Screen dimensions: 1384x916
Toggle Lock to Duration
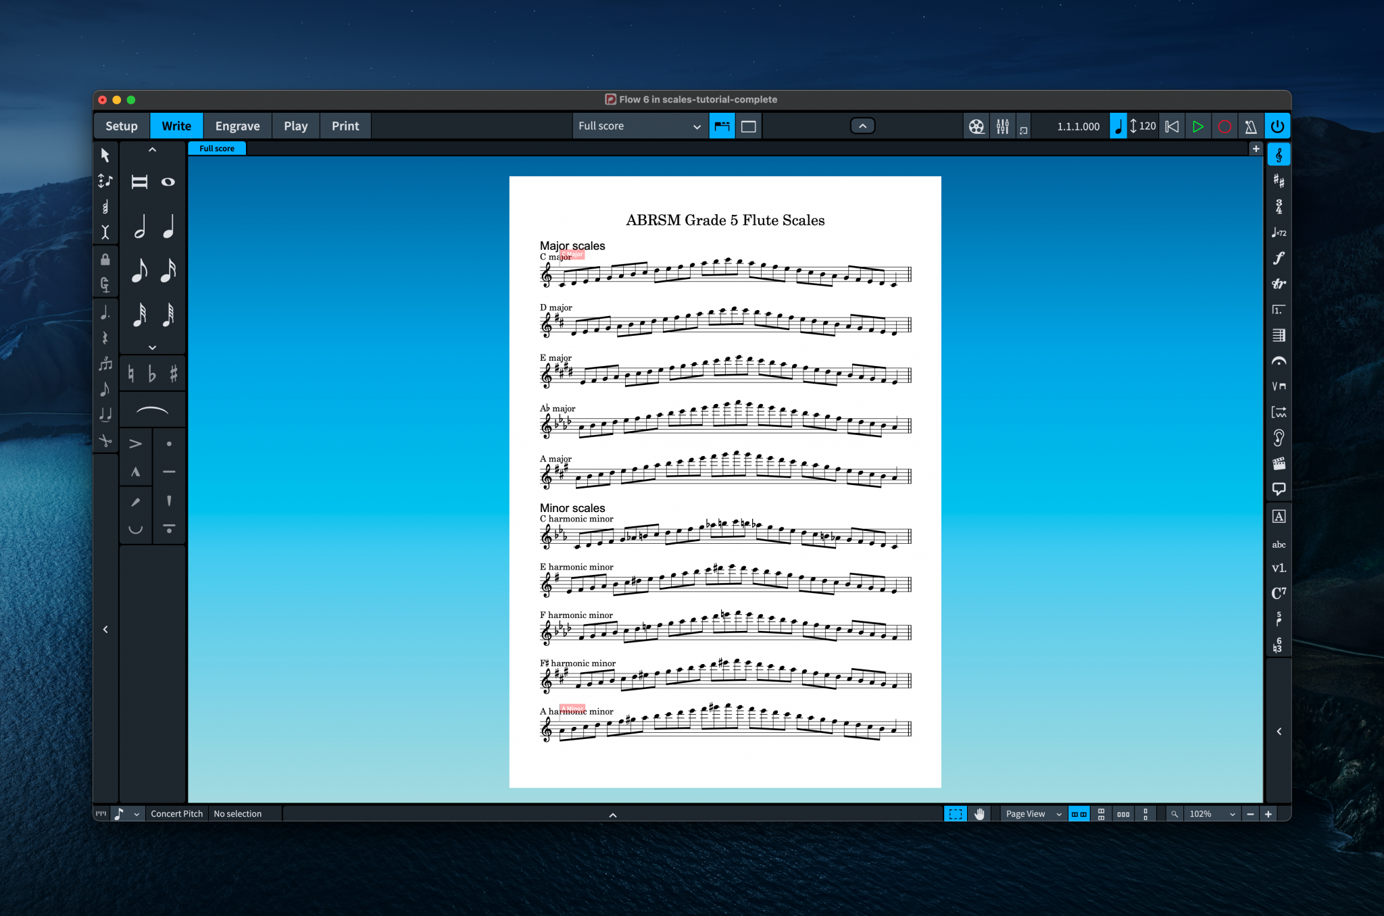tap(105, 259)
